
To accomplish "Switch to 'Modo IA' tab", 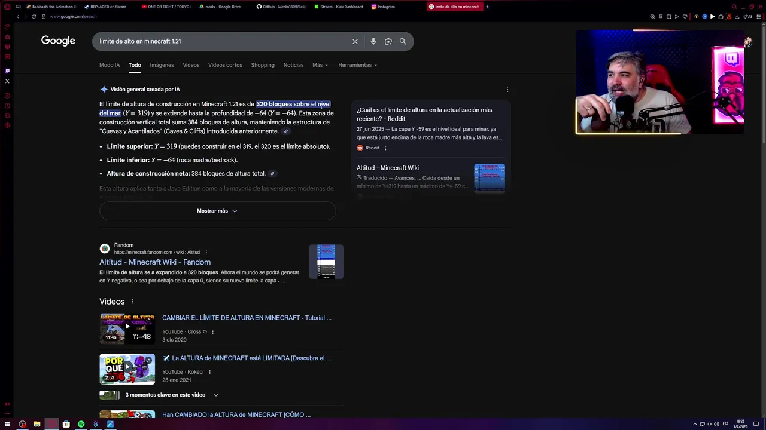I will tap(110, 65).
